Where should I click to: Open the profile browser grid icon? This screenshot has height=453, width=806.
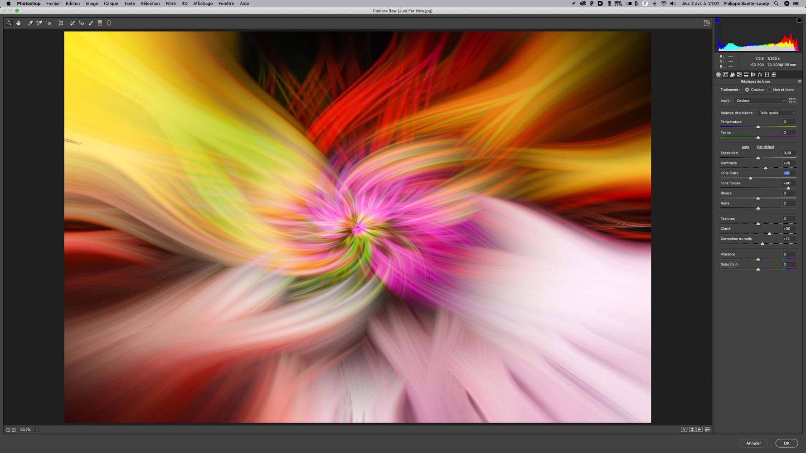tap(792, 101)
